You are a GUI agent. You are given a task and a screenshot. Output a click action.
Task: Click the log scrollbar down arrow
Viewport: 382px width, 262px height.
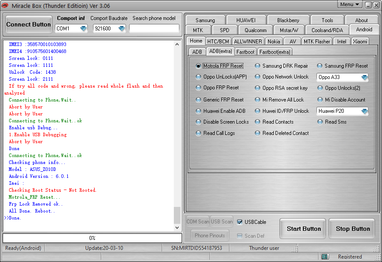point(177,228)
